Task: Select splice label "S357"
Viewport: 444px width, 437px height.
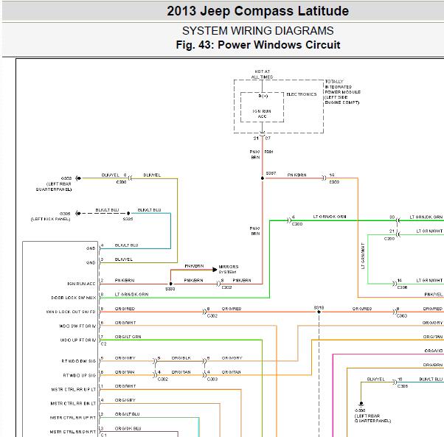Action: point(271,173)
